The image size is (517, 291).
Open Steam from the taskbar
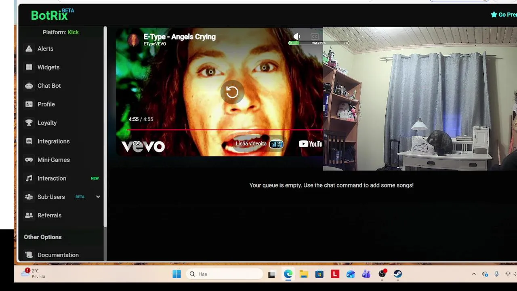click(398, 274)
